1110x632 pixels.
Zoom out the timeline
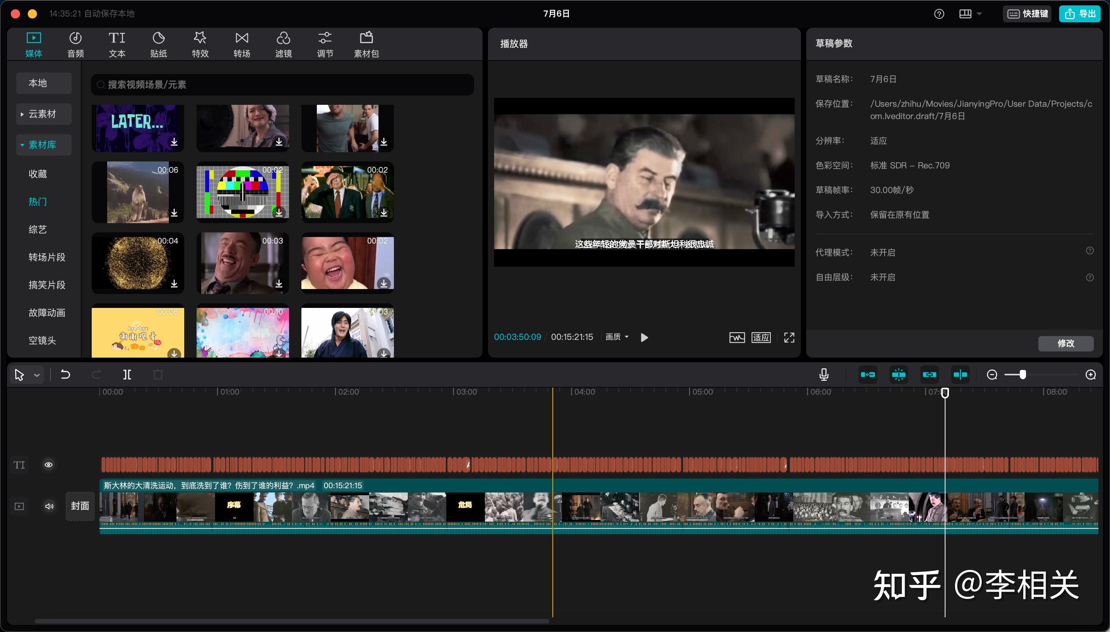pyautogui.click(x=992, y=375)
